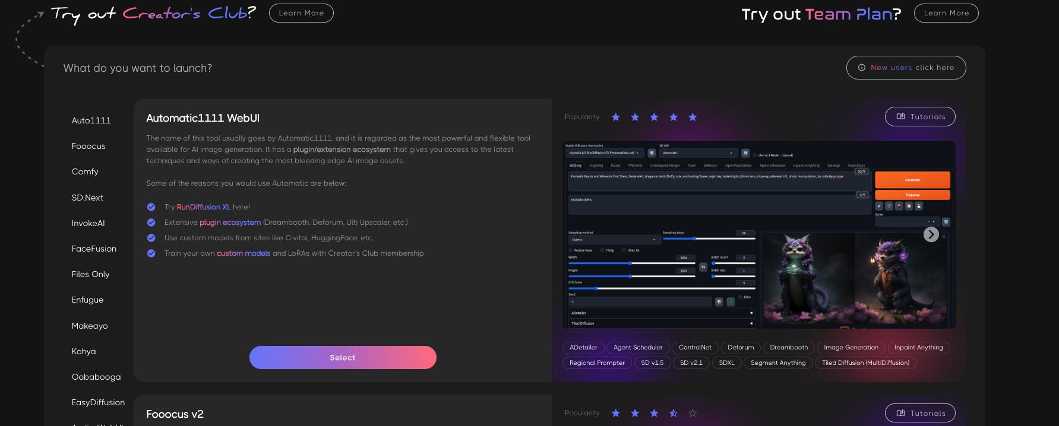This screenshot has height=426, width=1059.
Task: Click the Deforum tag
Action: point(741,348)
